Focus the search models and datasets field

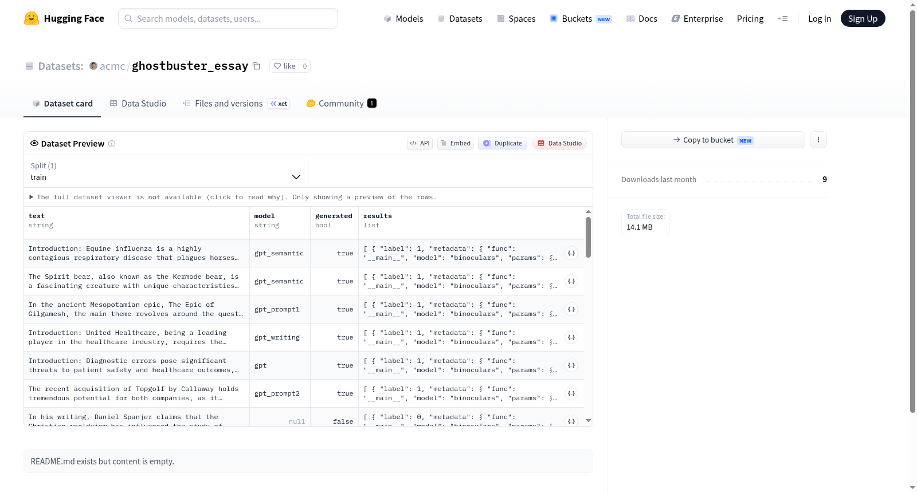pyautogui.click(x=228, y=18)
